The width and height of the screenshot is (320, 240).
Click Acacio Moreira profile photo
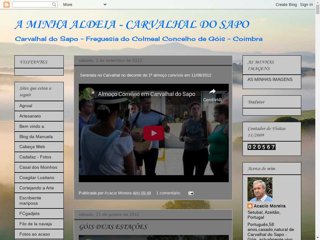[x=260, y=189]
